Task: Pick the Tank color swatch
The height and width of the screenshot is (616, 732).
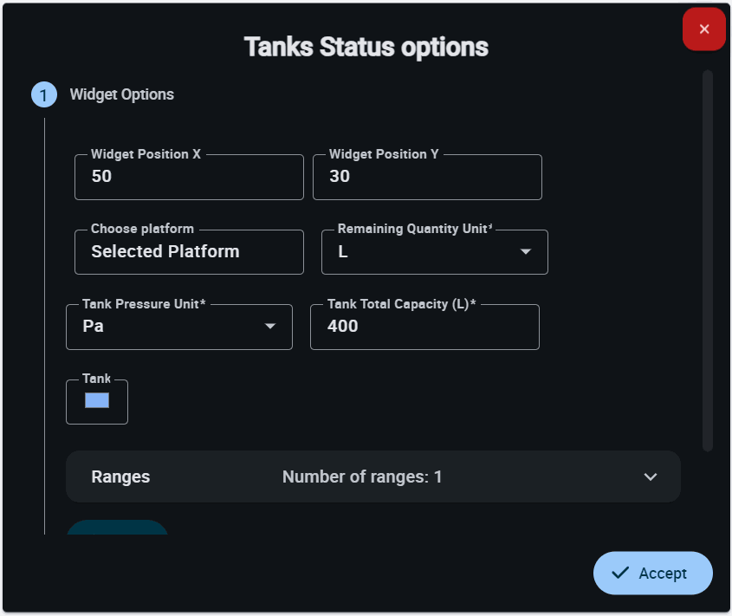Action: click(97, 401)
